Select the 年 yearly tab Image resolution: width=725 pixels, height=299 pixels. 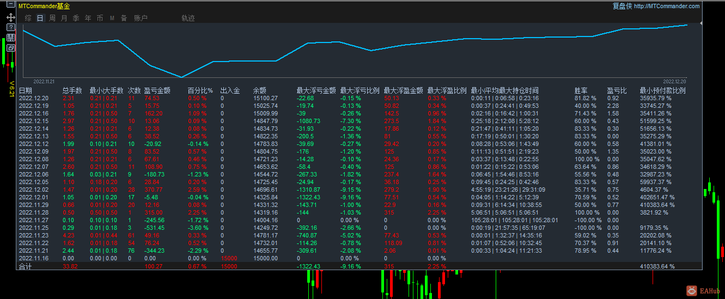[88, 18]
